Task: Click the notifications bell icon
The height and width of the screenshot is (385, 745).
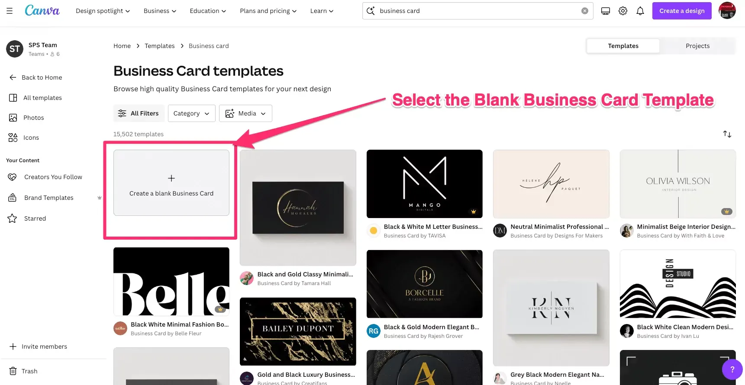Action: (x=640, y=11)
